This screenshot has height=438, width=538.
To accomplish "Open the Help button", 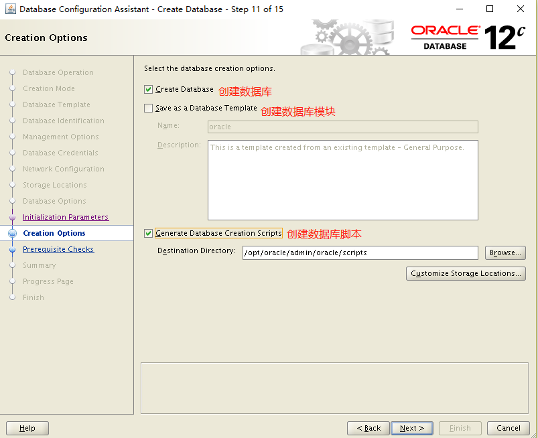I will [x=27, y=428].
